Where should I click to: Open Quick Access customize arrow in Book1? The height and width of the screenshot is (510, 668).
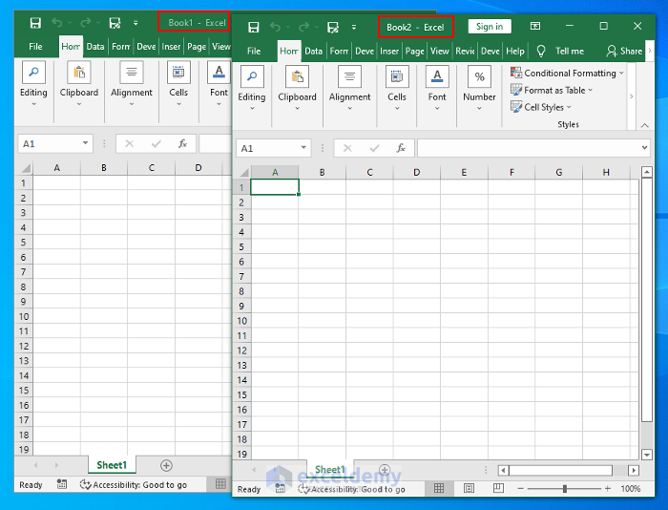[136, 23]
